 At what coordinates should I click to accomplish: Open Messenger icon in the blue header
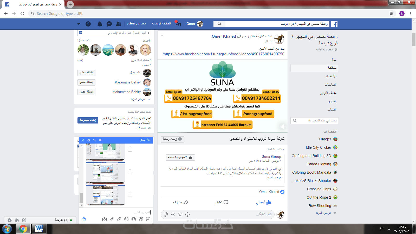coord(109,24)
